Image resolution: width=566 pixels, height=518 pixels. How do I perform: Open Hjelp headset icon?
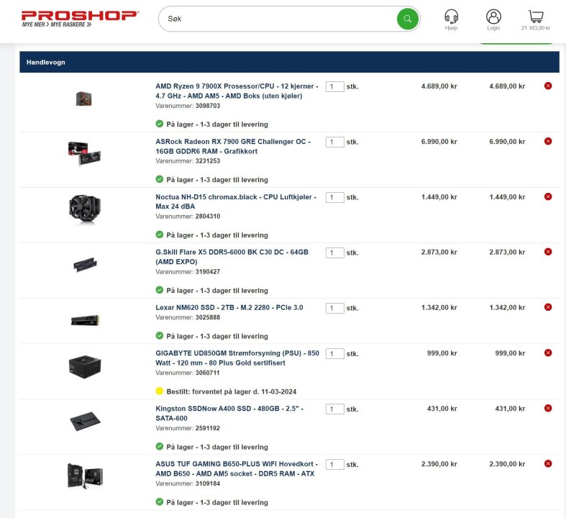(451, 17)
